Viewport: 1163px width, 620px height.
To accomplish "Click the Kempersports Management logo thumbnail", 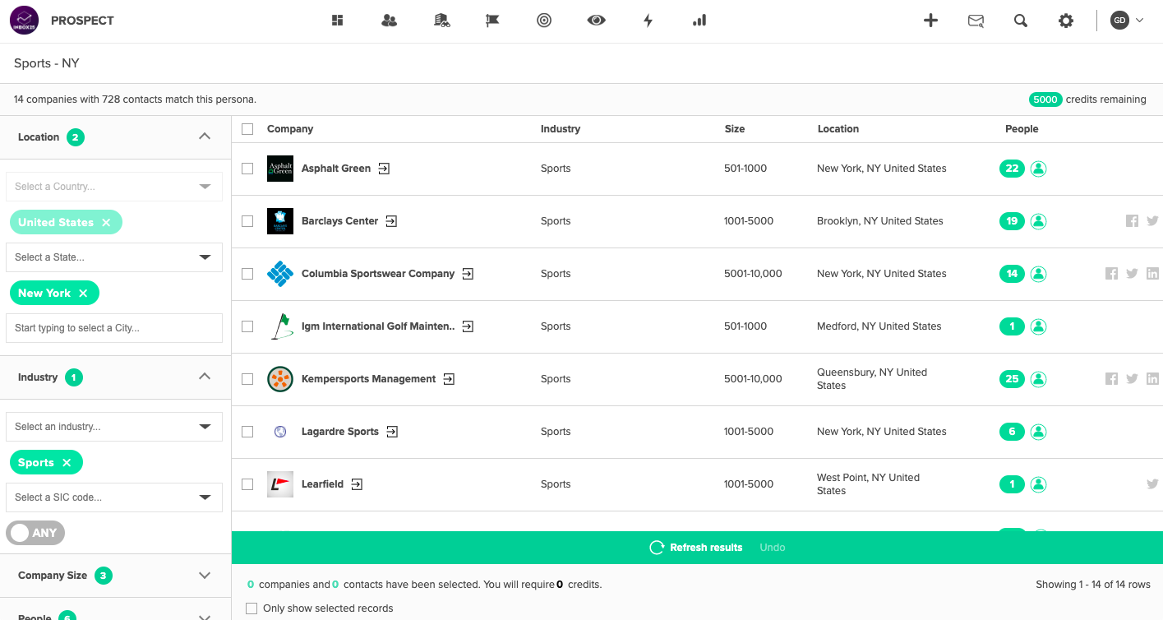I will 280,379.
